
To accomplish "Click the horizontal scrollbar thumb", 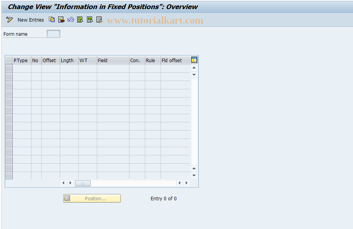I will click(x=83, y=183).
